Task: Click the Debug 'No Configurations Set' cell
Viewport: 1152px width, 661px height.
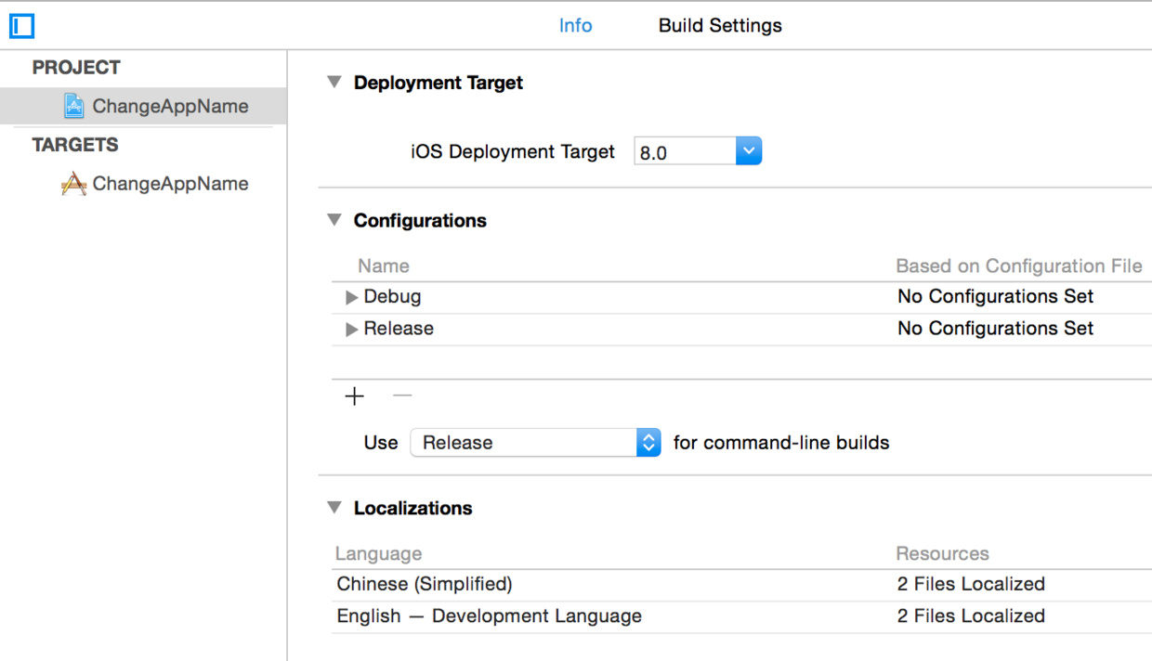Action: [x=995, y=297]
